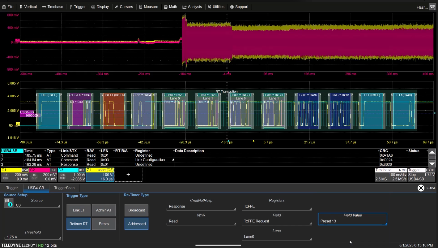Image resolution: width=438 pixels, height=248 pixels.
Task: Open the Measure menu
Action: click(148, 7)
